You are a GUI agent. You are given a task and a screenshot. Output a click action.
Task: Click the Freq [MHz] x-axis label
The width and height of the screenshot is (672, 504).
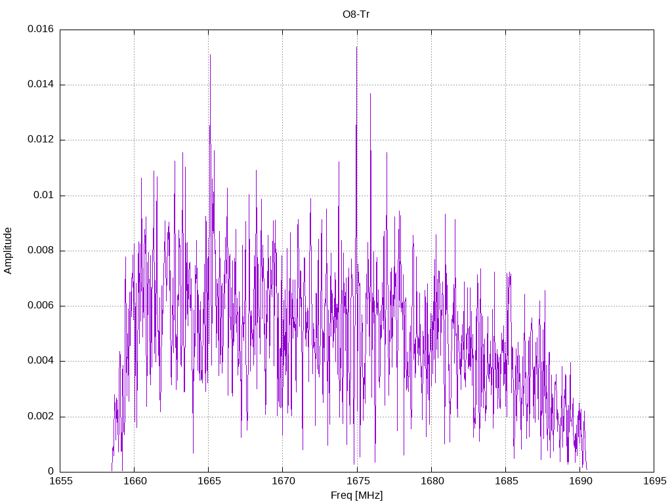pyautogui.click(x=356, y=495)
